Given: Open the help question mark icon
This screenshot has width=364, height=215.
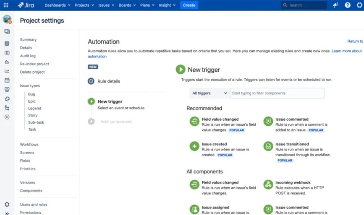Looking at the screenshot, I should 348,5.
